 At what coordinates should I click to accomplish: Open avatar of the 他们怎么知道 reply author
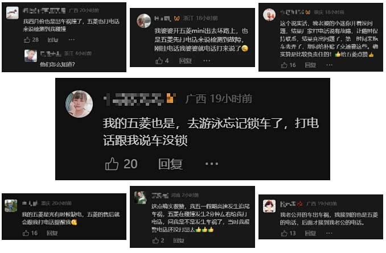tap(31, 56)
